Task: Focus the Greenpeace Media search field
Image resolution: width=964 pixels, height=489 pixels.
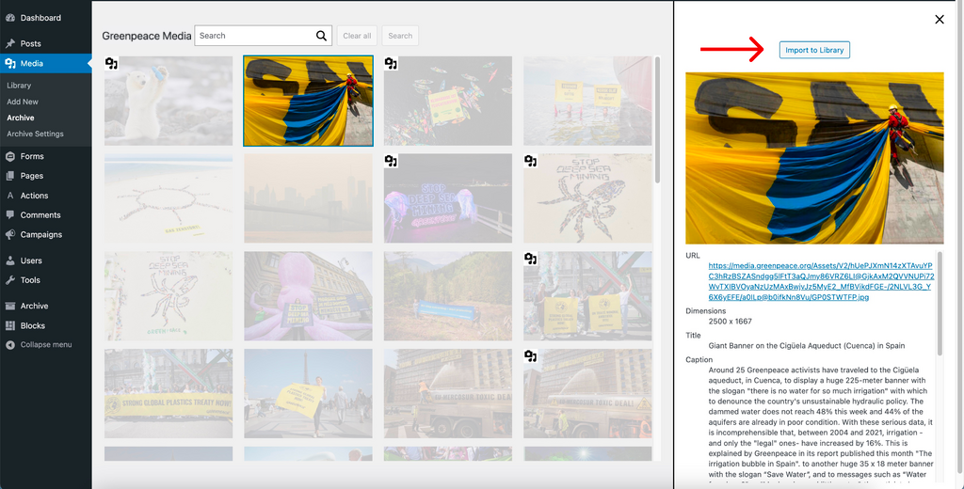Action: point(264,36)
